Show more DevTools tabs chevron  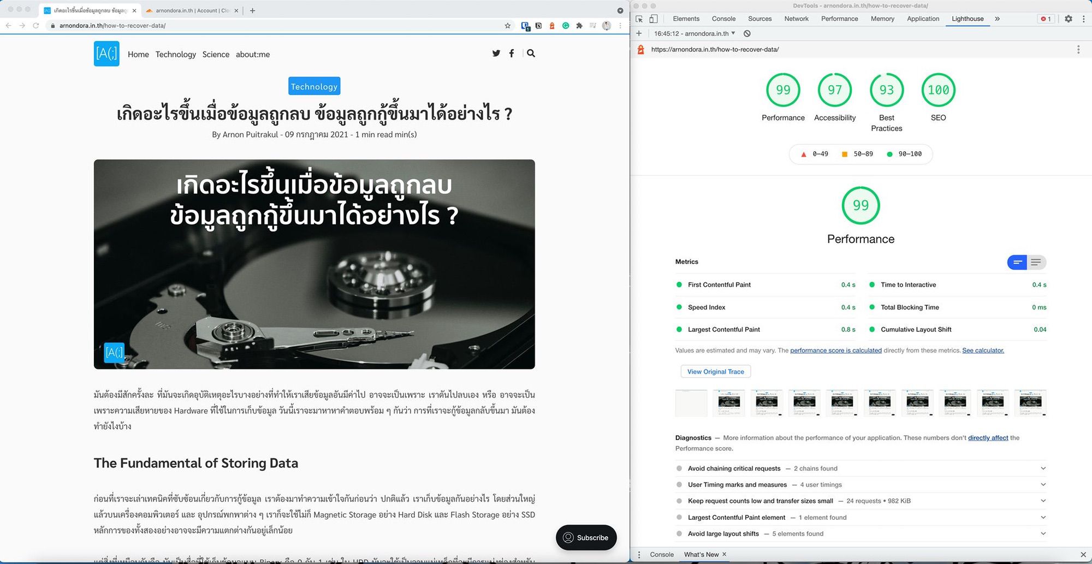point(998,19)
